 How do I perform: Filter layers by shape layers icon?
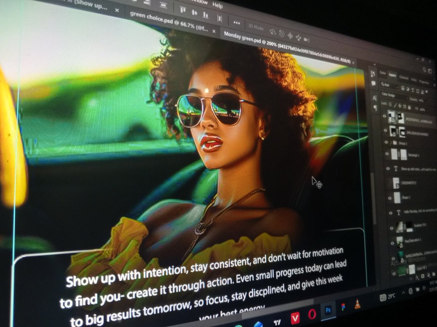(418, 91)
